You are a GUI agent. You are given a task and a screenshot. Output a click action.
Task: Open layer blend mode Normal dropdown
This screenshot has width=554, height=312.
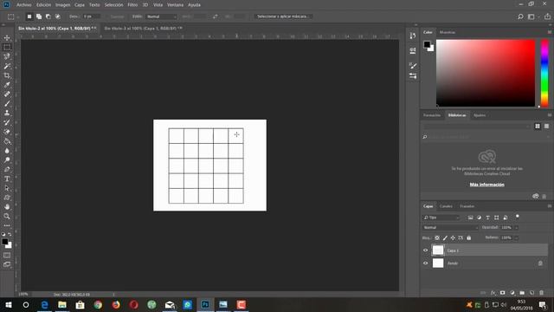(x=450, y=227)
